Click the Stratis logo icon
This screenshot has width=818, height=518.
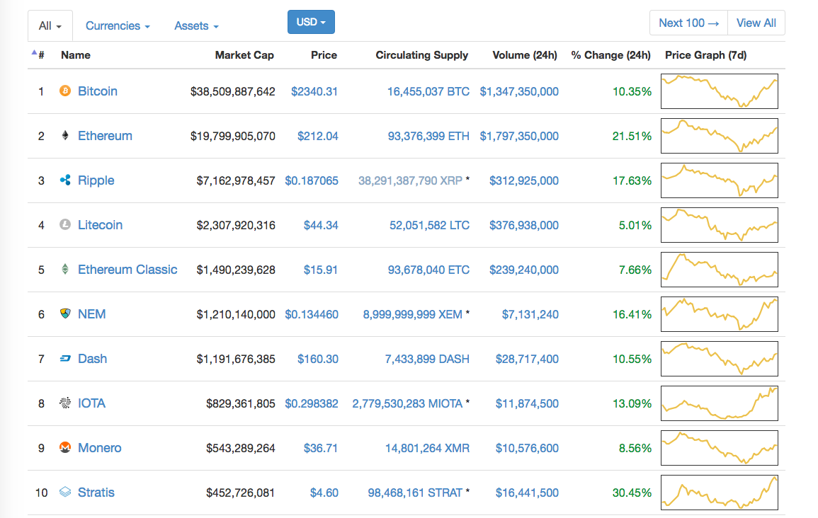point(65,492)
